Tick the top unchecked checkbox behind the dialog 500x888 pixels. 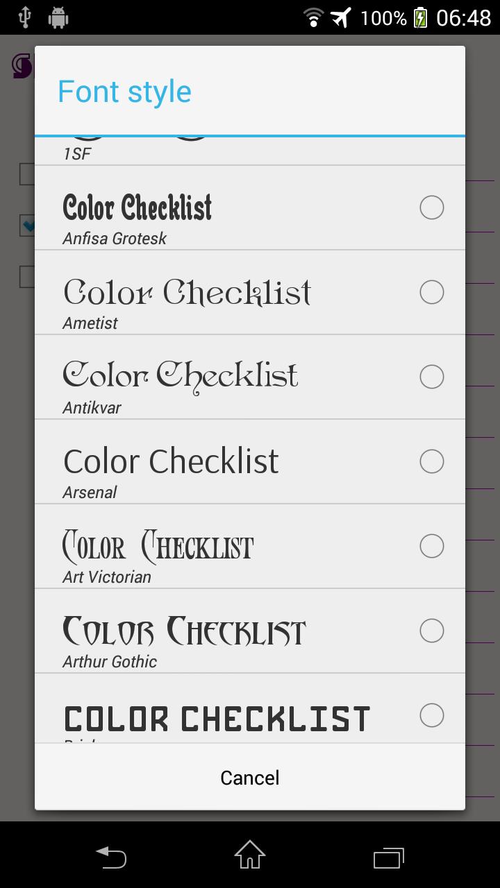coord(27,173)
